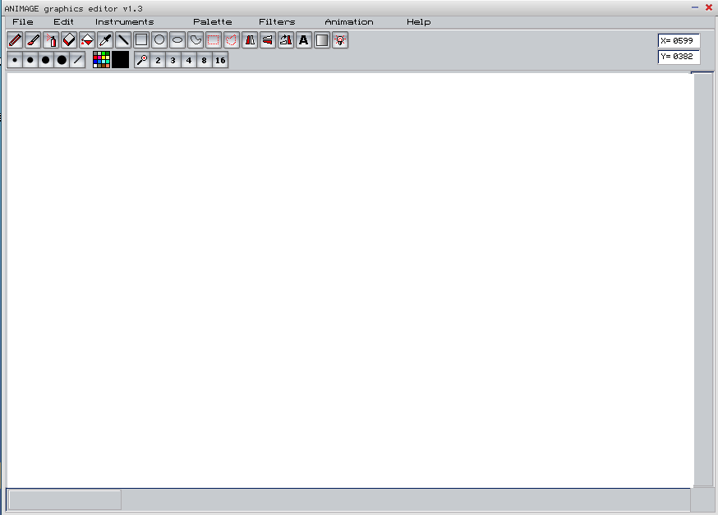Open the Palette menu
This screenshot has height=515, width=718.
point(213,22)
